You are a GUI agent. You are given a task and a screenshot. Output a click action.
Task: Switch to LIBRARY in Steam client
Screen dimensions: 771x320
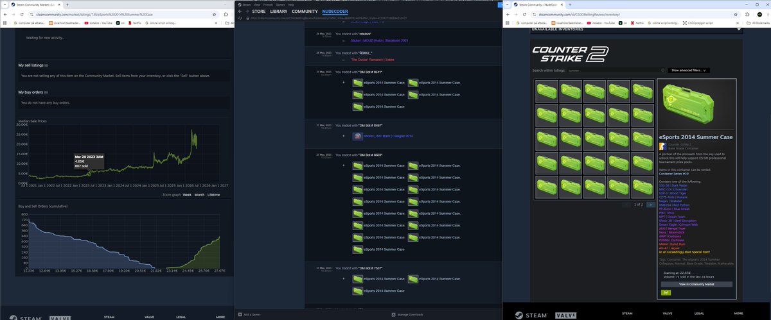(x=279, y=11)
